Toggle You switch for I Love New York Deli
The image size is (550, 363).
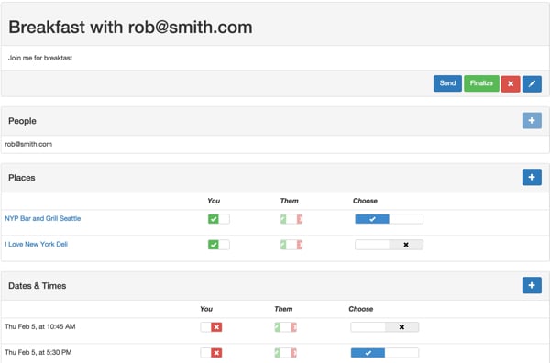click(x=219, y=245)
